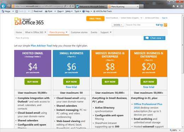The width and height of the screenshot is (184, 132).
Task: Start a chat with Chat now button
Action: [x=154, y=38]
